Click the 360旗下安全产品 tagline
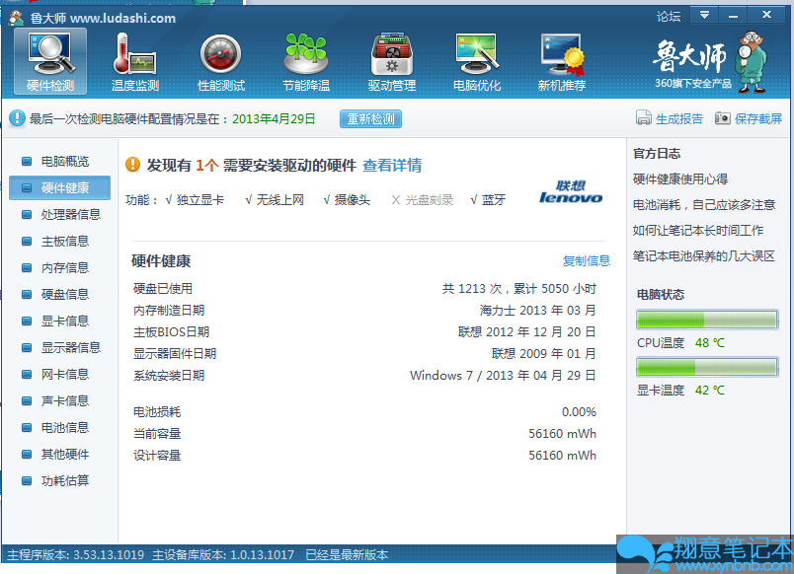Screen dimensions: 794x574 pos(693,84)
